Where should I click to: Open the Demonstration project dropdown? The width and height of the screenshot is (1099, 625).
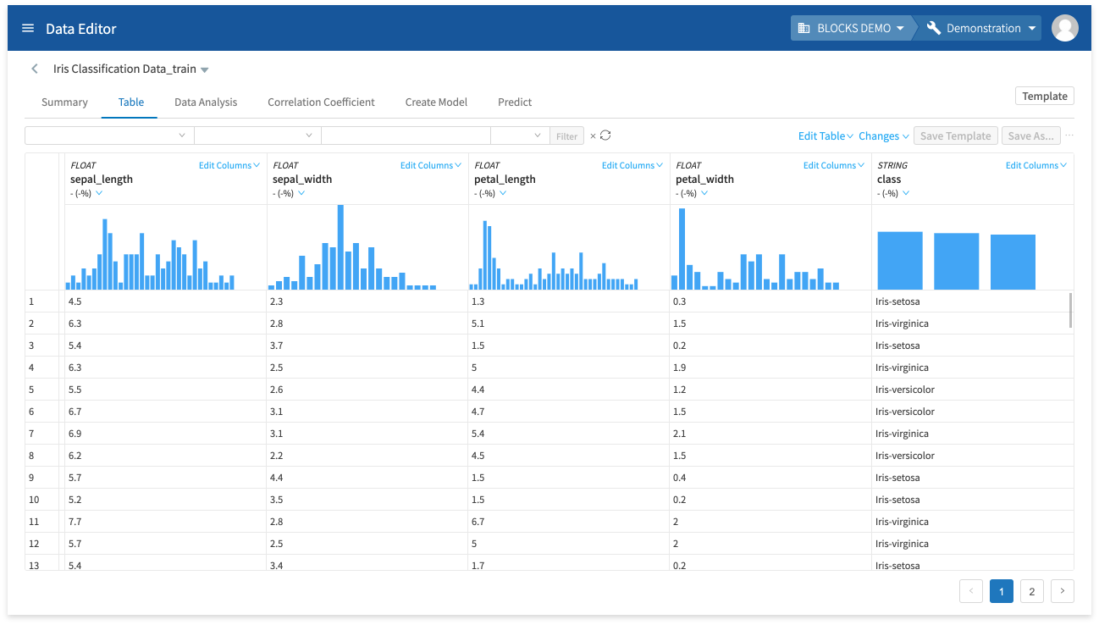coord(982,28)
